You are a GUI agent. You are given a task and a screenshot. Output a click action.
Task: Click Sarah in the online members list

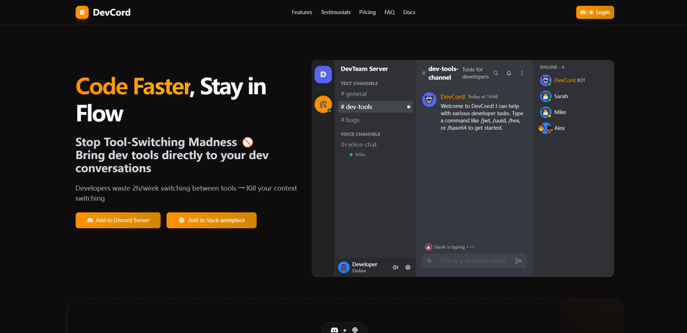point(561,96)
